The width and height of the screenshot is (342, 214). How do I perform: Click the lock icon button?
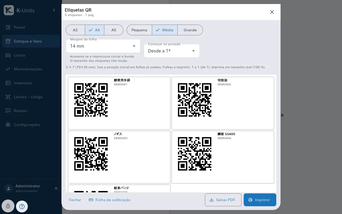(x=8, y=206)
